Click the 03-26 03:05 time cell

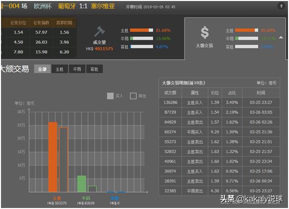click(x=261, y=112)
